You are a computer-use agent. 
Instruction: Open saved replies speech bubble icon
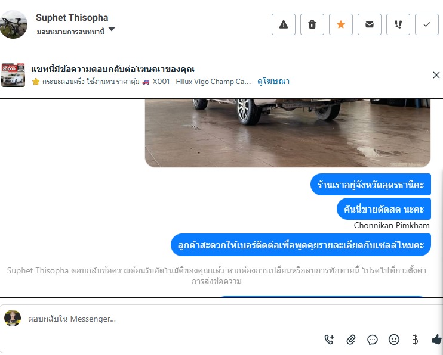coord(373,340)
